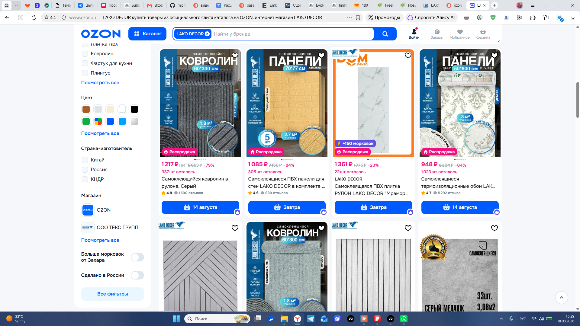Open the Промокоды button in toolbar
This screenshot has width=580, height=326.
point(384,18)
